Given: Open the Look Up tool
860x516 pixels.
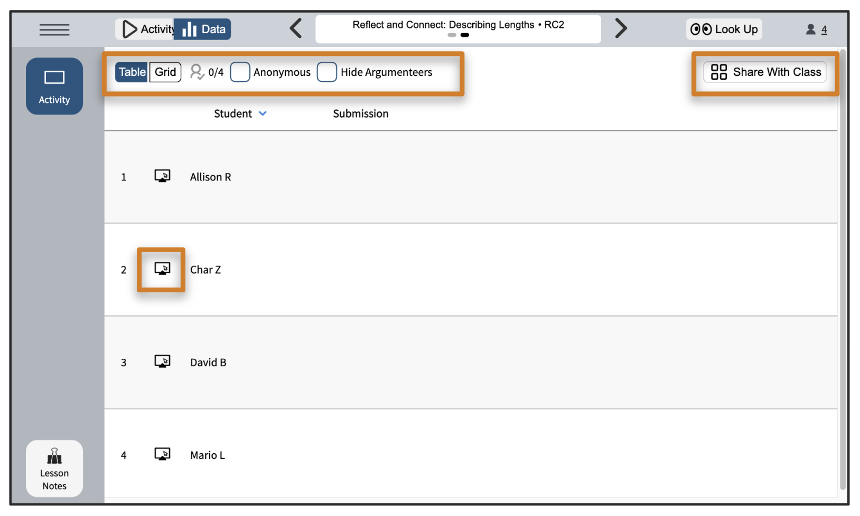Looking at the screenshot, I should (724, 29).
